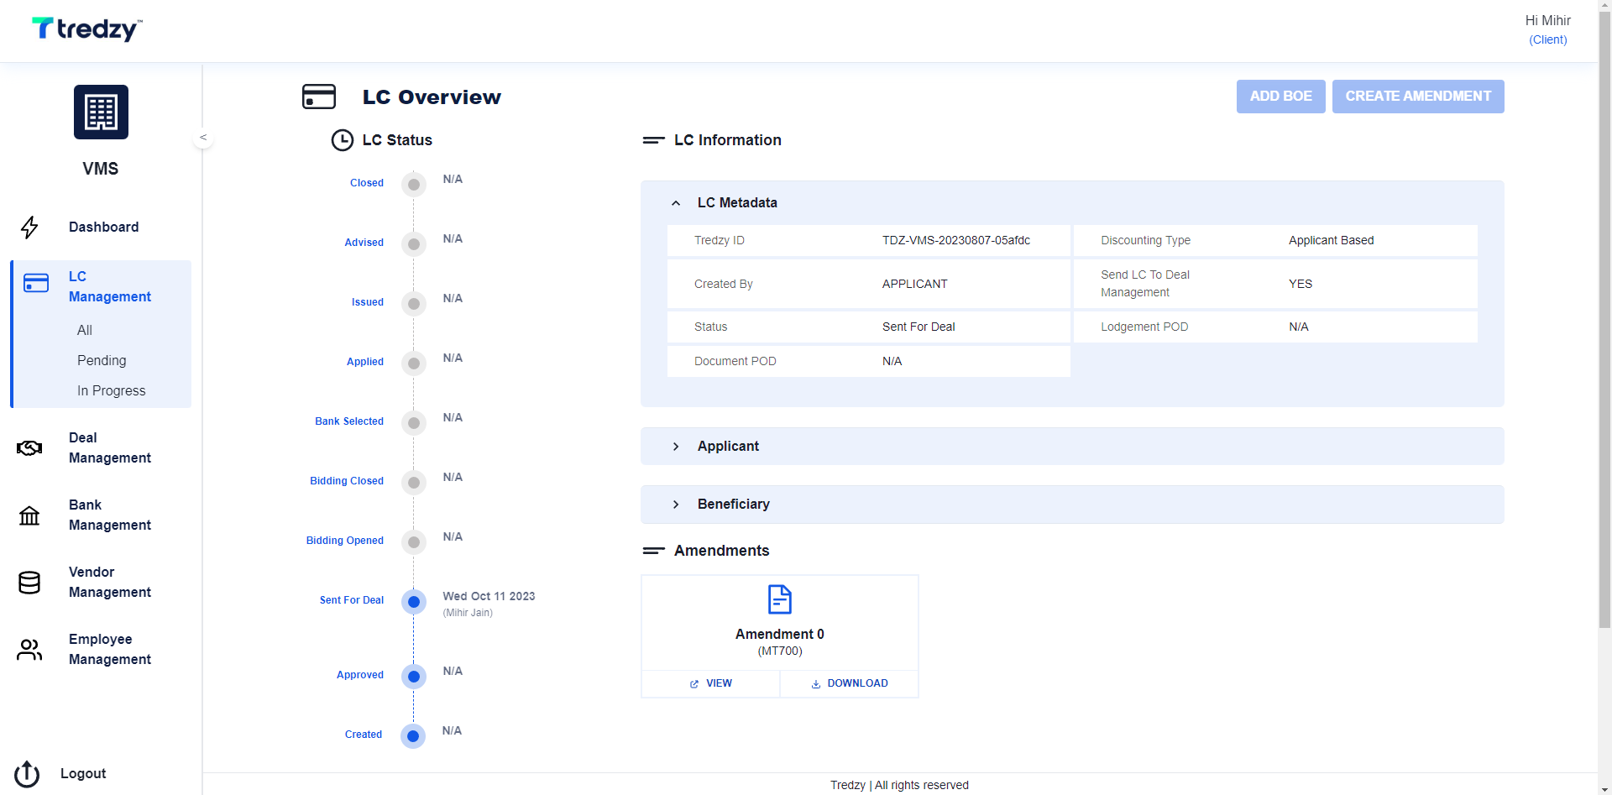Click the Tredzy ID value TDZ-VMS-20230807-05afdc
Viewport: 1612px width, 795px height.
tap(956, 241)
